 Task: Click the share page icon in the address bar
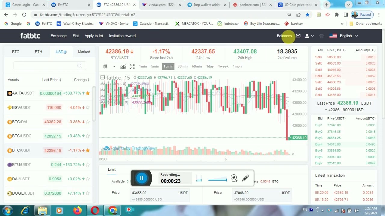point(298,14)
